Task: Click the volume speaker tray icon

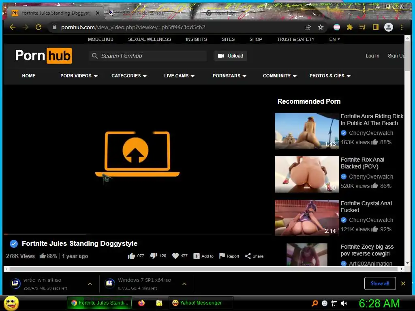Action: [x=344, y=303]
